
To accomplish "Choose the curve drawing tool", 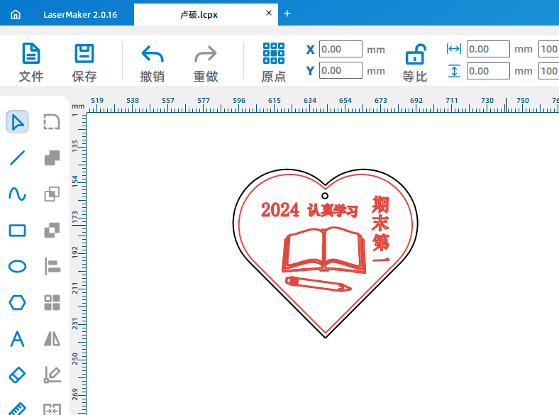I will [x=17, y=194].
